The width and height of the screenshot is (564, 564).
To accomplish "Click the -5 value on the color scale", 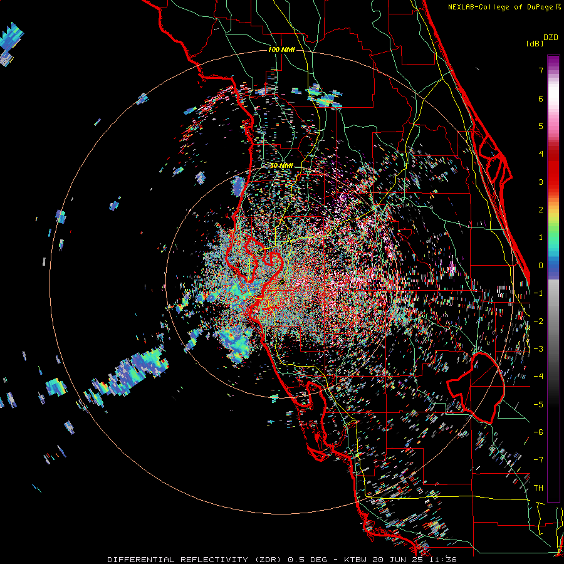I will (x=538, y=405).
